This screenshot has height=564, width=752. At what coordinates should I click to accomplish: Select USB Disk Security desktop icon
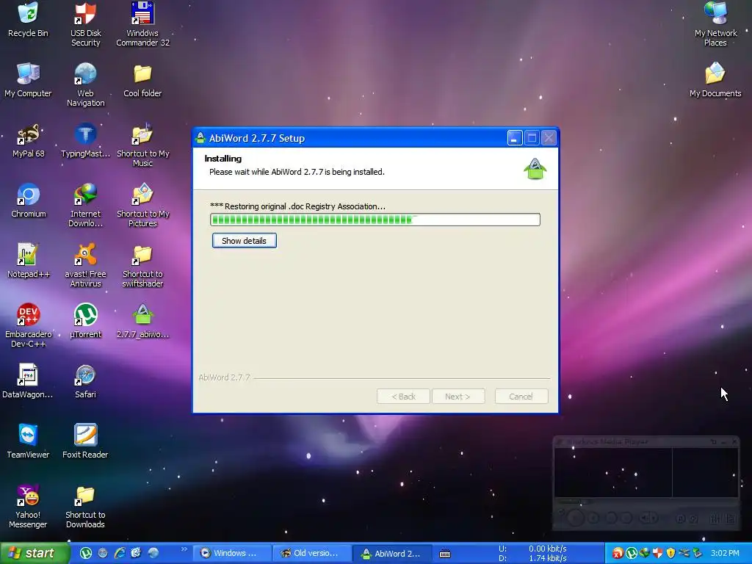85,23
